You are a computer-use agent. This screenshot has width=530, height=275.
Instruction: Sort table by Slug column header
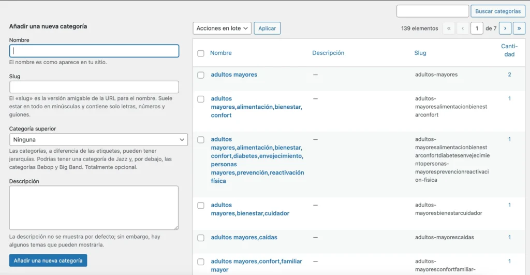coord(420,53)
